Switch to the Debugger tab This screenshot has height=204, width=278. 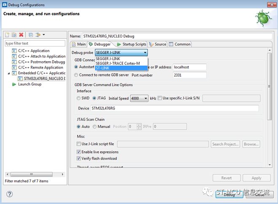click(100, 44)
